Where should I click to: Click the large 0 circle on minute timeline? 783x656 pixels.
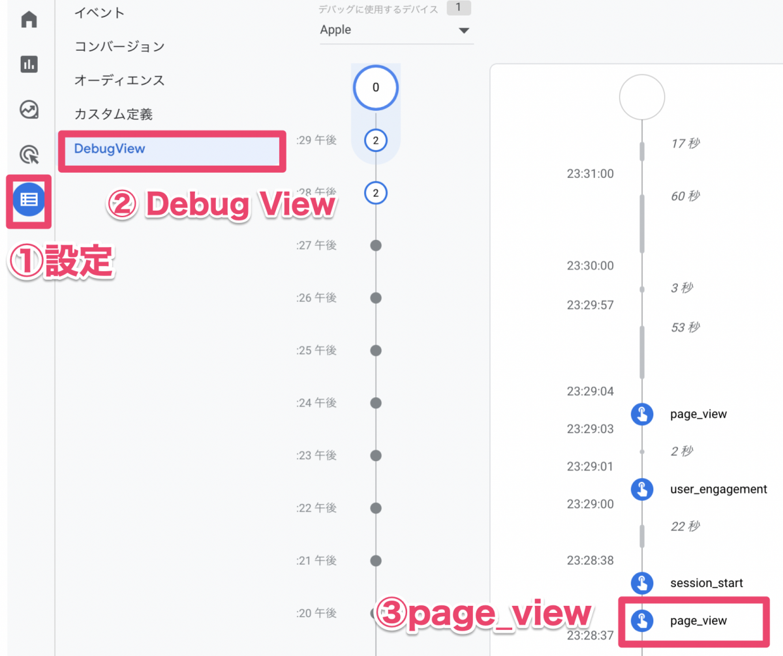coord(376,87)
